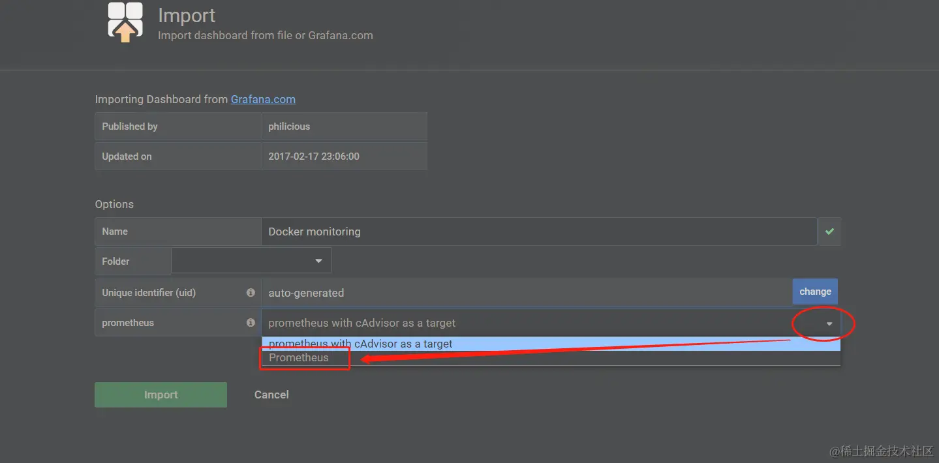Click "Import dashboard from file or Grafana.com" subtitle
Viewport: 939px width, 463px height.
(266, 35)
